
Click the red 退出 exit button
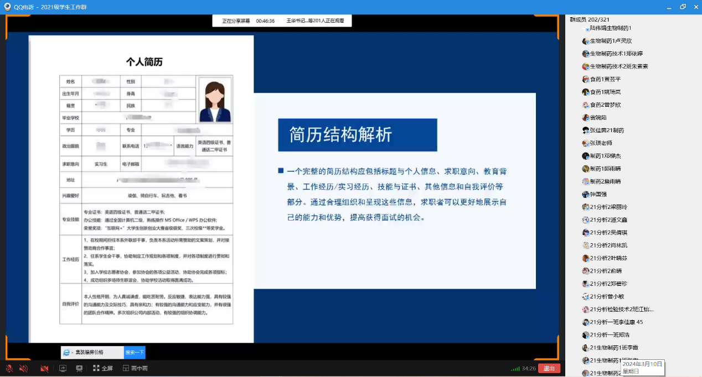pos(549,368)
